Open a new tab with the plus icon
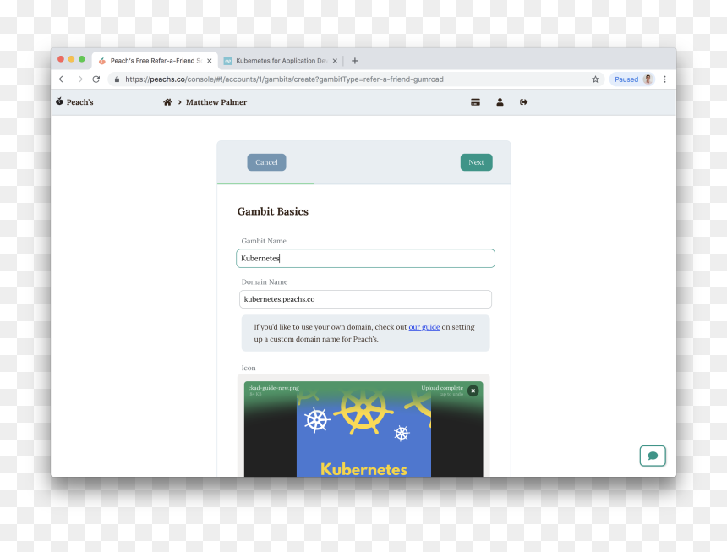Image resolution: width=727 pixels, height=552 pixels. tap(355, 61)
